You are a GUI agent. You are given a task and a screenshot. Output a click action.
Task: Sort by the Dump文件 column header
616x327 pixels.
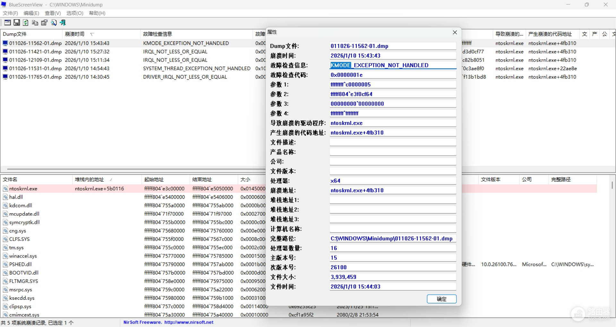tap(31, 34)
